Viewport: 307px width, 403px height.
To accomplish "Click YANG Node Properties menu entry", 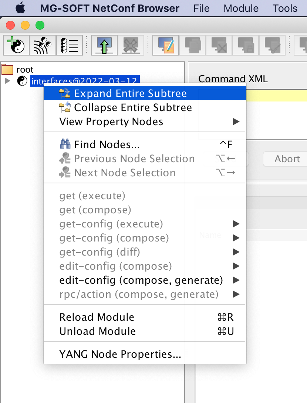I will pyautogui.click(x=120, y=354).
